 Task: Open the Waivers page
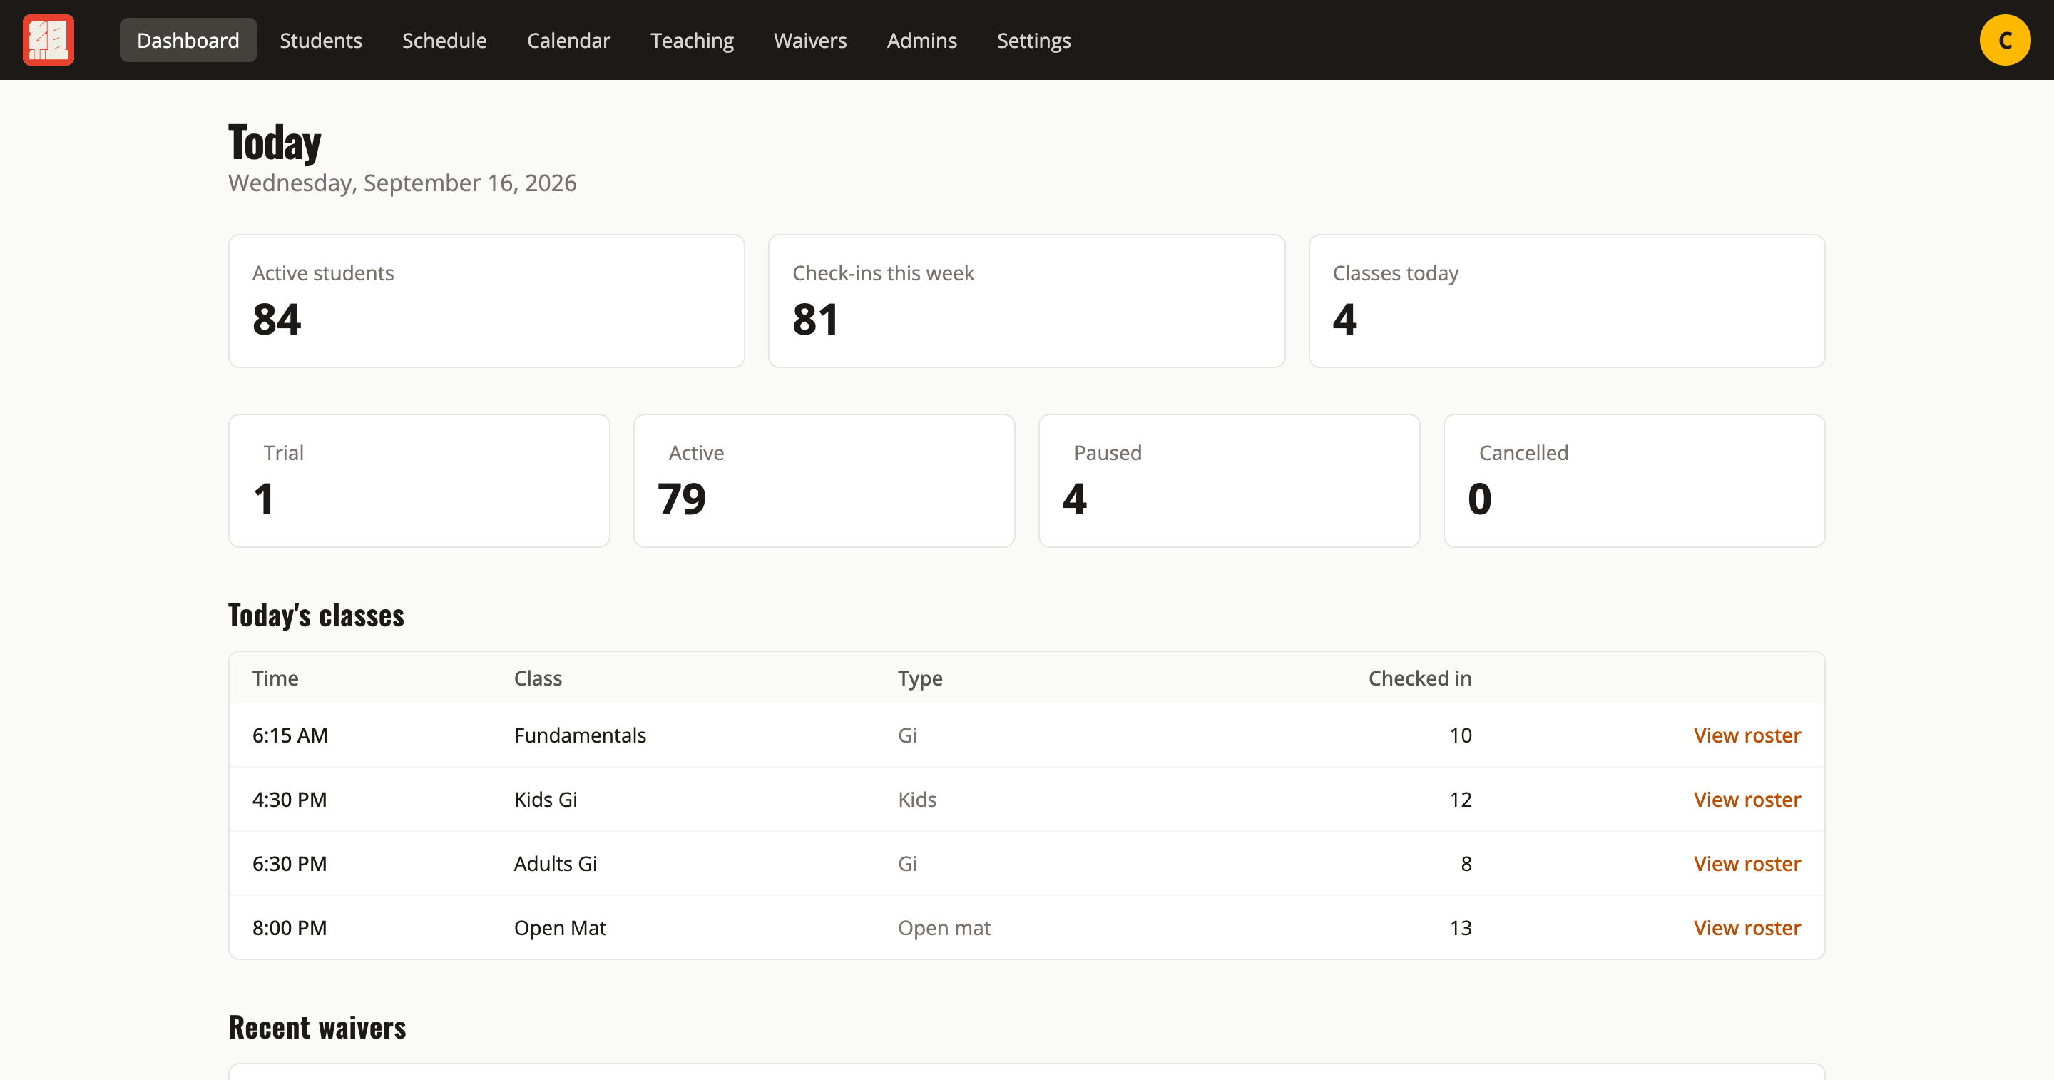coord(810,40)
